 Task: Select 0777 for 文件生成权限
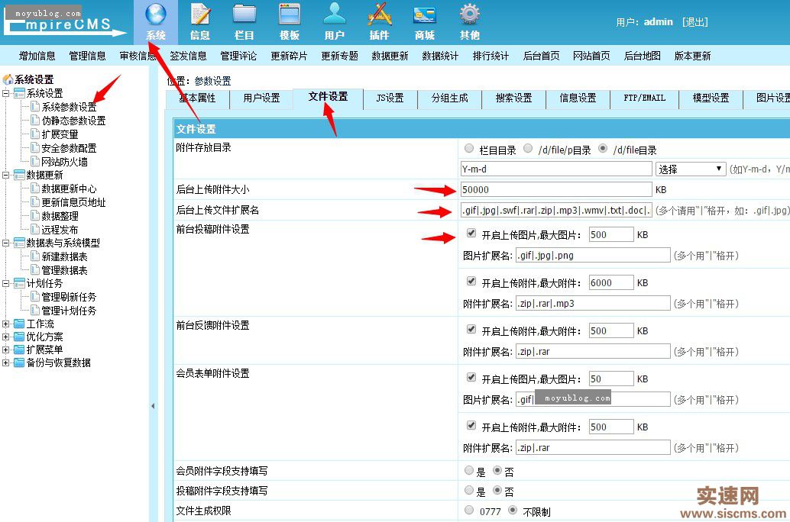coord(469,510)
